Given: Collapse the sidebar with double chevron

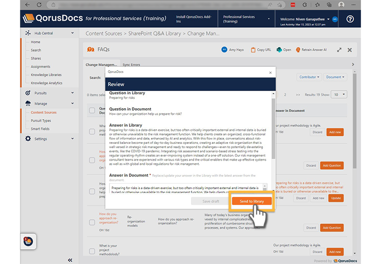Looking at the screenshot, I should (x=70, y=260).
